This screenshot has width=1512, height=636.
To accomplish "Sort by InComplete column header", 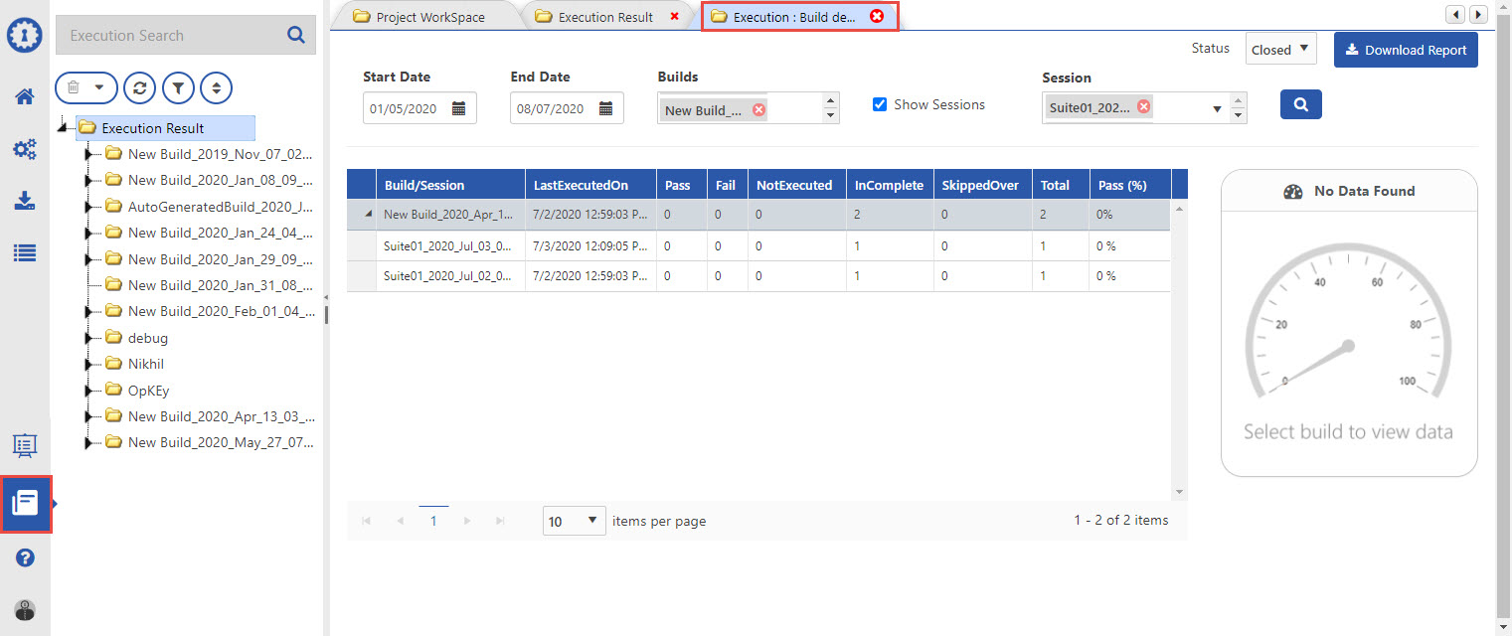I will pyautogui.click(x=890, y=185).
